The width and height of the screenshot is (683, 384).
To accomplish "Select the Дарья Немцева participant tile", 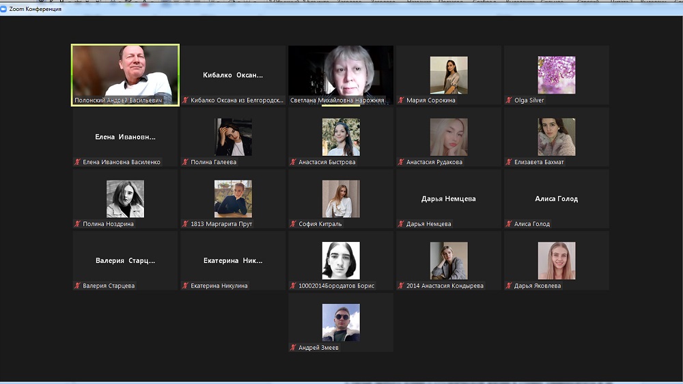I will coord(448,199).
